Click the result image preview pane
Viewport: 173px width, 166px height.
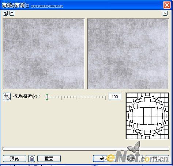[128, 54]
